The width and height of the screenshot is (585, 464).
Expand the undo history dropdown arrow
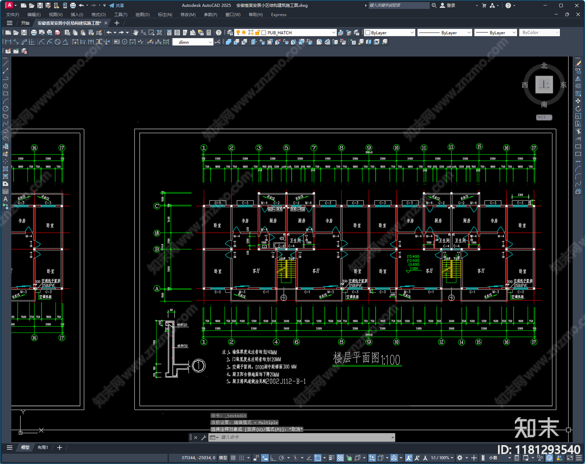tap(115, 33)
